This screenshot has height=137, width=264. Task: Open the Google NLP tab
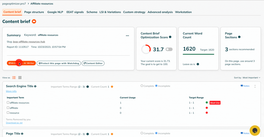(55, 12)
